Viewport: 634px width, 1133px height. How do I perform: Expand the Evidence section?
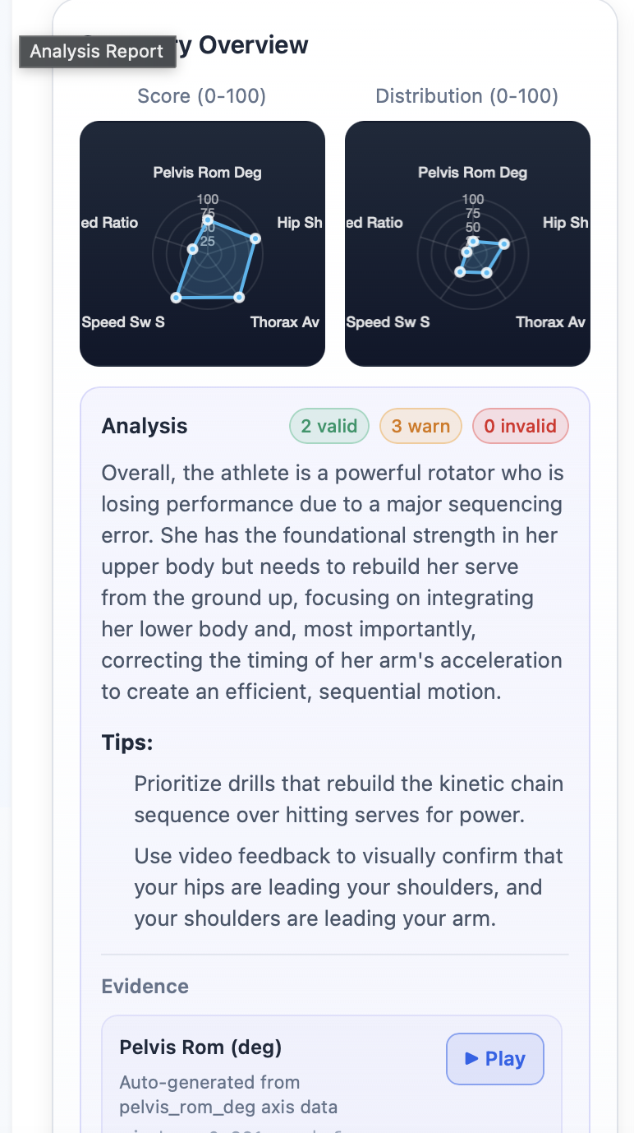145,986
